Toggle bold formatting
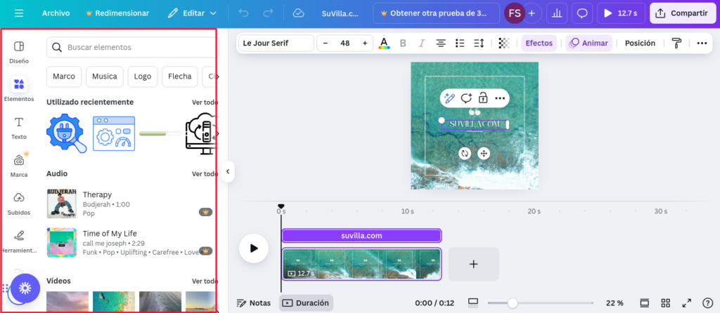 [403, 43]
